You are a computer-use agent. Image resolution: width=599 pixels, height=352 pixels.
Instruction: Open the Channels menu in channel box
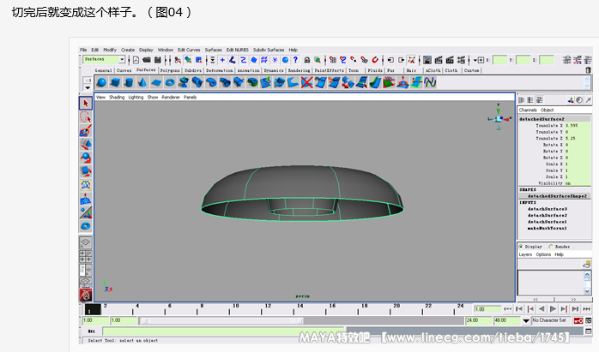coord(528,110)
